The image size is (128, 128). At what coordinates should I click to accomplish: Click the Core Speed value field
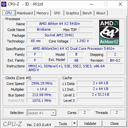42,83
